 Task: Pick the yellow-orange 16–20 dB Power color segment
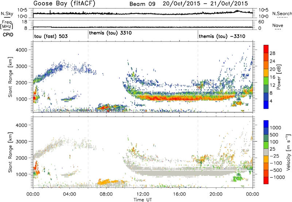[x=266, y=73]
